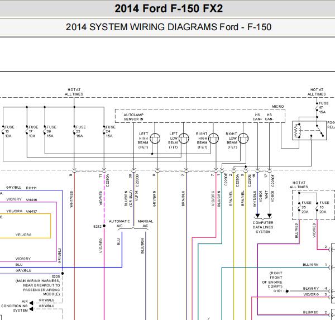Click the '2014 Ford F-150 FX2' title

coord(169,8)
